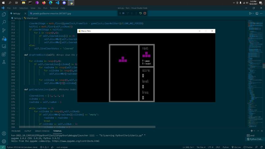Open Firefox from the taskbar
265x149 pixels.
coord(44,3)
